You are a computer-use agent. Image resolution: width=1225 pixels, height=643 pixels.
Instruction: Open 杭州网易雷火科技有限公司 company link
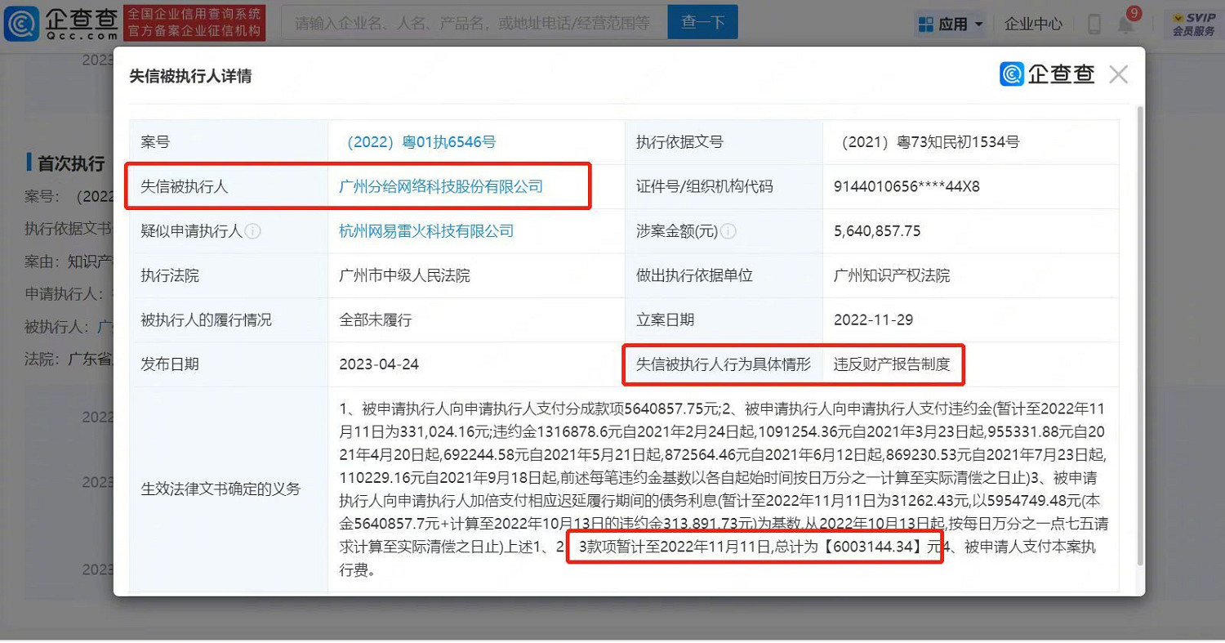pos(426,231)
